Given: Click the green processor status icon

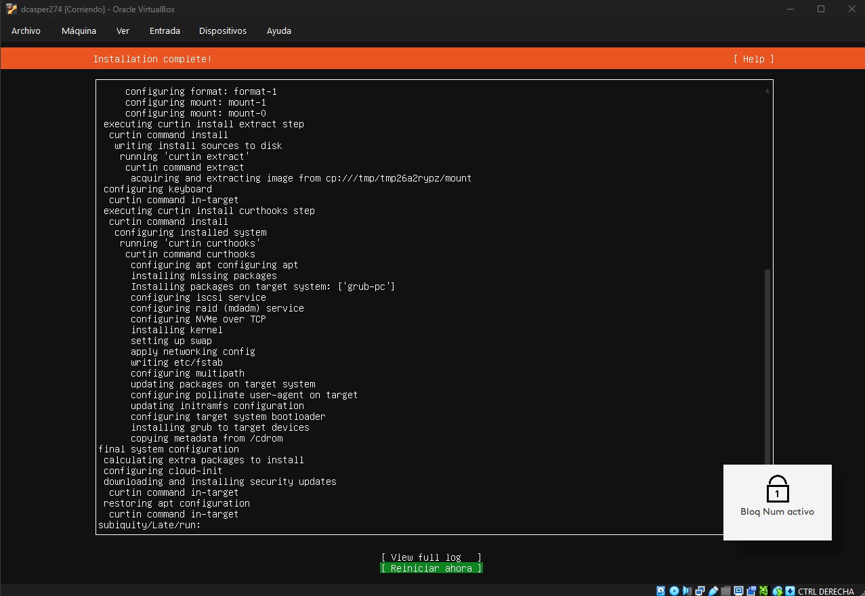Looking at the screenshot, I should coord(764,591).
